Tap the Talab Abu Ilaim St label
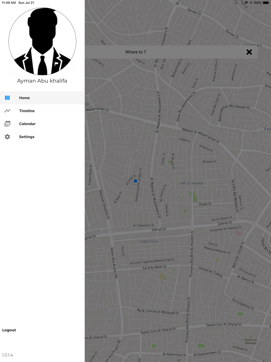271x362 pixels. coord(215,105)
